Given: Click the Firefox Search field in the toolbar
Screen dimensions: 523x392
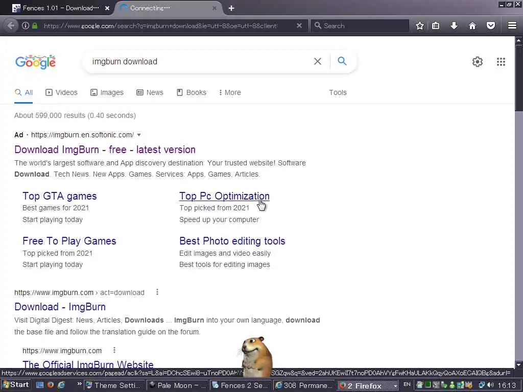Looking at the screenshot, I should click(x=360, y=26).
